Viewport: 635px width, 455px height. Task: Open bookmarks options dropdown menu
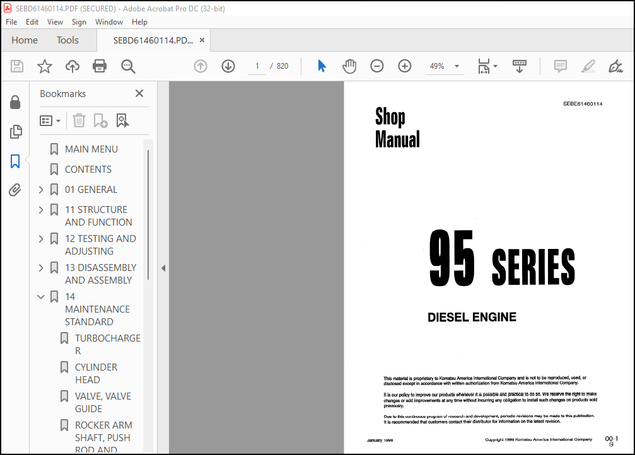click(50, 120)
